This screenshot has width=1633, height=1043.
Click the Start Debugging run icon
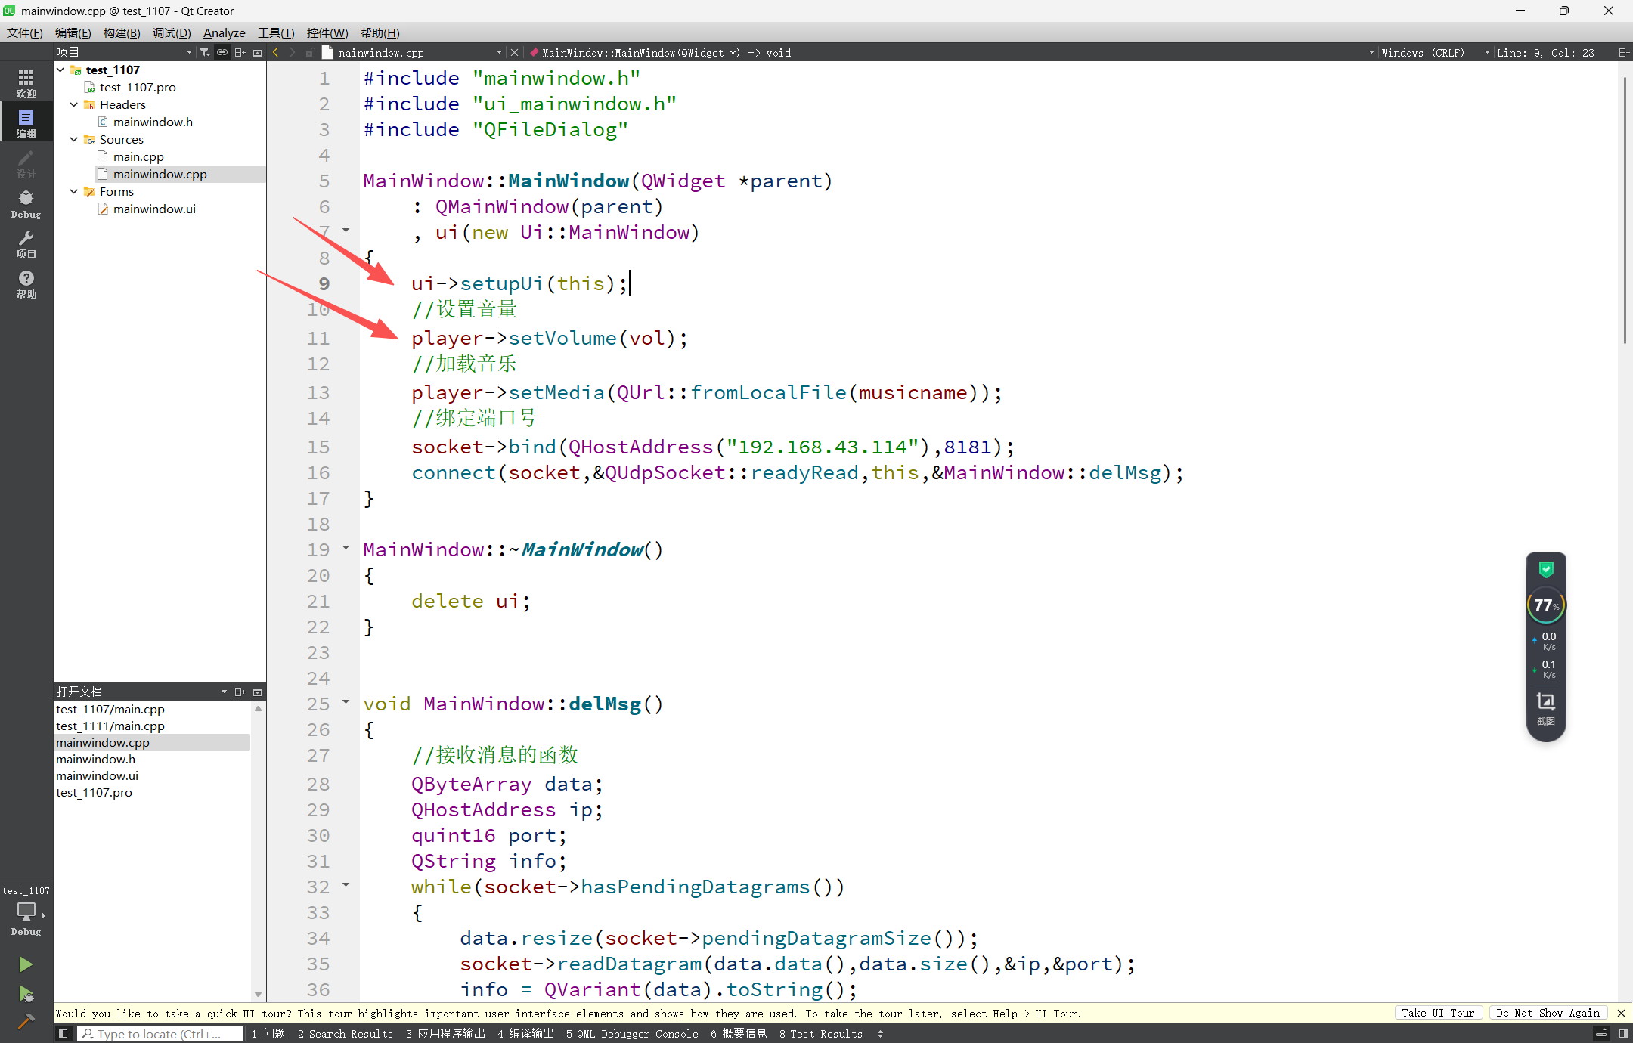(25, 993)
